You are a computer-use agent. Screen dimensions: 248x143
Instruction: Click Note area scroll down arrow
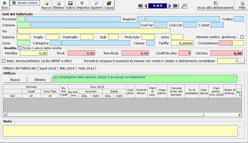click(240, 134)
